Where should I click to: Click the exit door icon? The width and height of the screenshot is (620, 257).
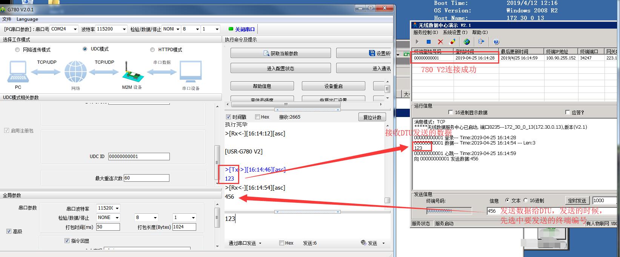tap(481, 42)
